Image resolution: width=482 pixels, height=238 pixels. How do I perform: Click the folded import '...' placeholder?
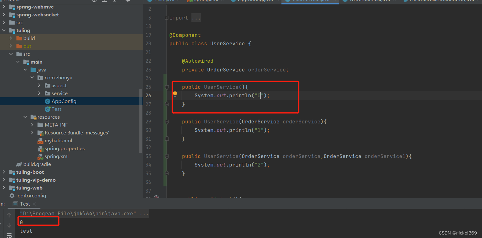196,18
